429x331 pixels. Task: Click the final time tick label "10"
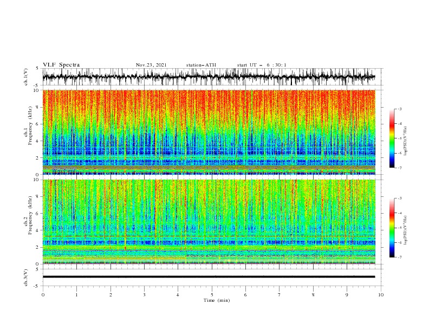click(381, 295)
